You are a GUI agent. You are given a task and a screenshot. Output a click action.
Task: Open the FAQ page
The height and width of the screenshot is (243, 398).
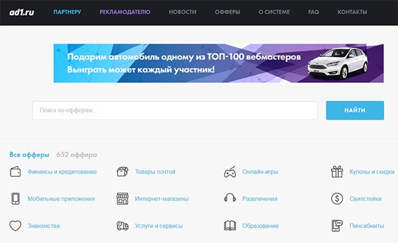[x=314, y=12]
